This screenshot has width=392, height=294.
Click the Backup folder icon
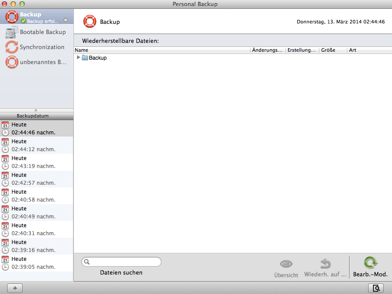click(85, 58)
